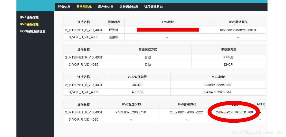
Task: Select the 网络侧信息 tab
Action: point(84,7)
